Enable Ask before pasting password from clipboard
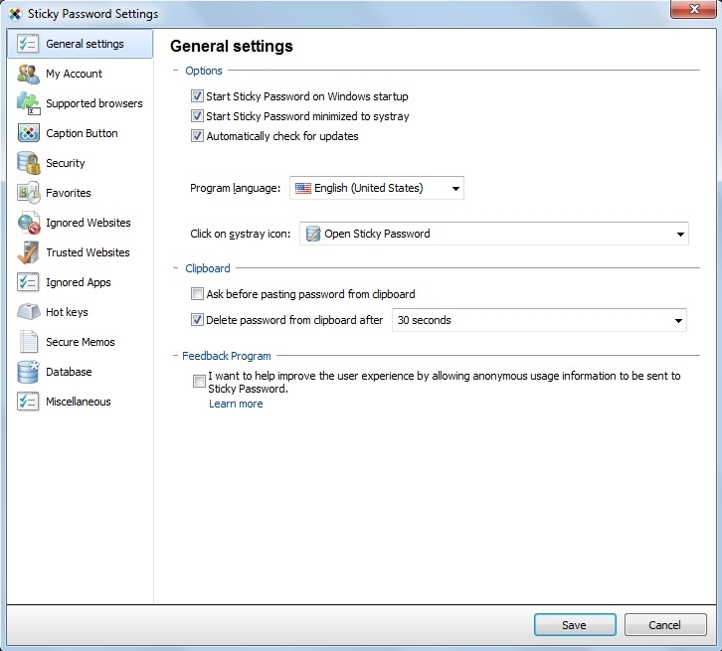Viewport: 722px width, 651px height. [x=197, y=293]
